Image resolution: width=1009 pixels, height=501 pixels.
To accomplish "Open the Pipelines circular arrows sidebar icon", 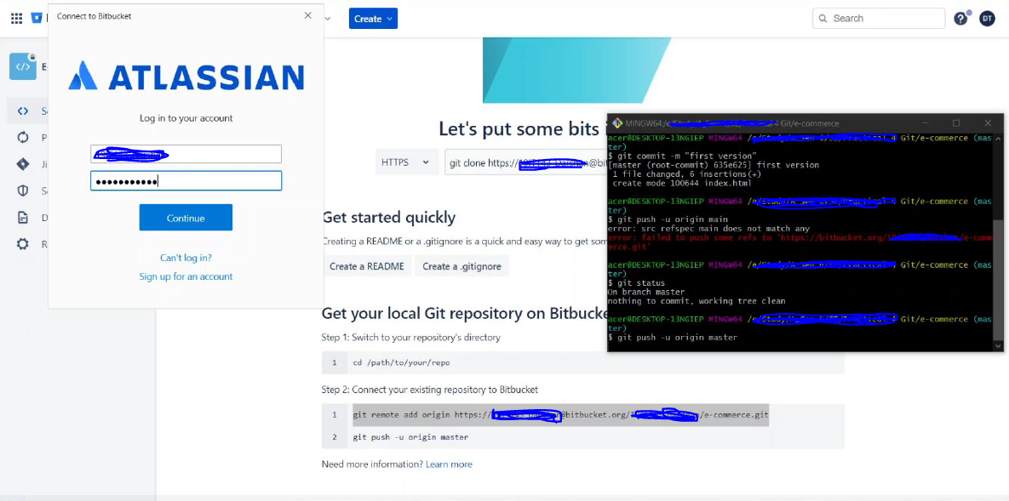I will click(x=22, y=138).
